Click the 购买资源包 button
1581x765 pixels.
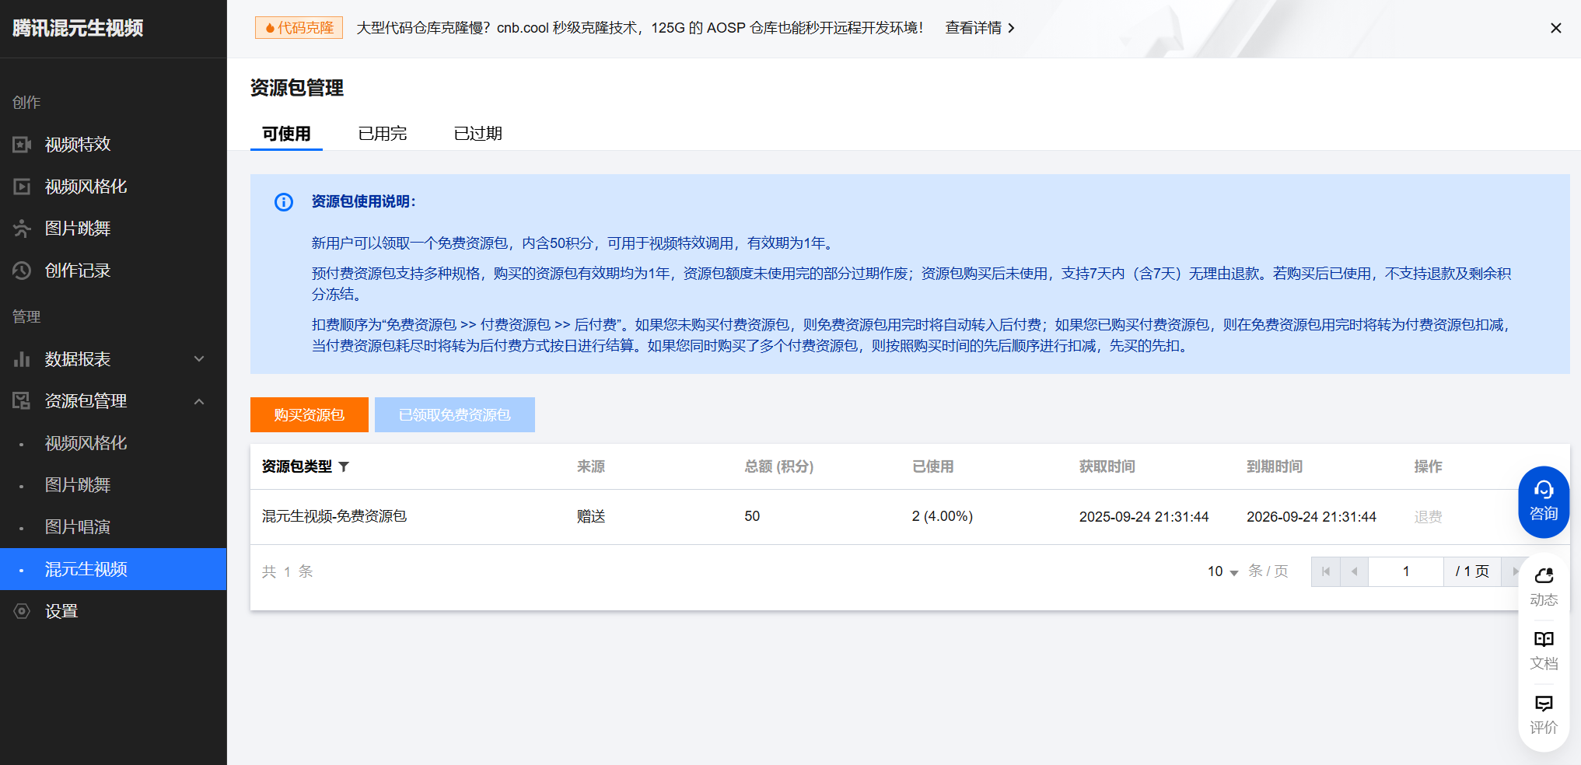[310, 414]
